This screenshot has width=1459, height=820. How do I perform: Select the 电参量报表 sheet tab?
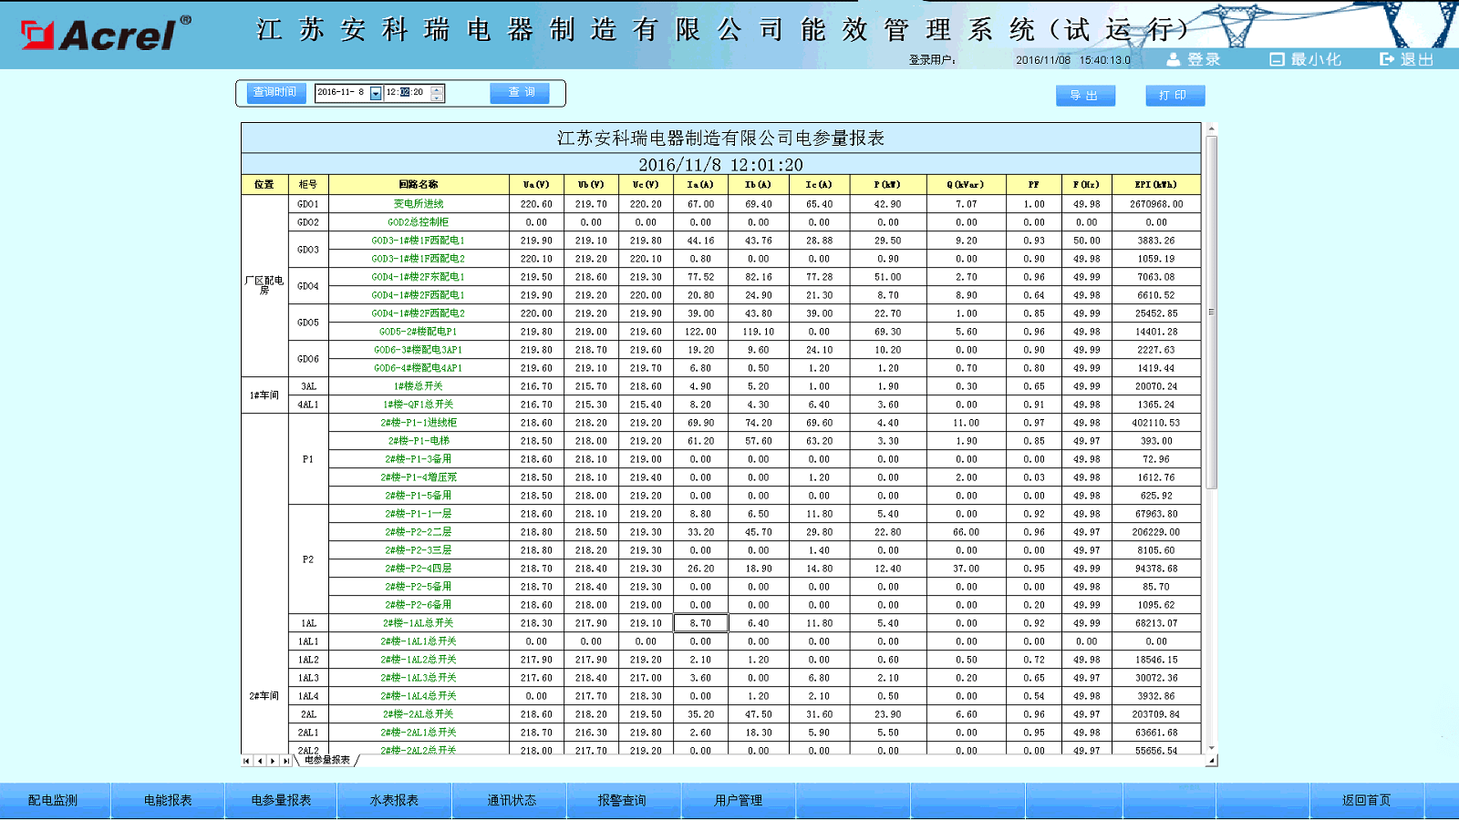[327, 760]
